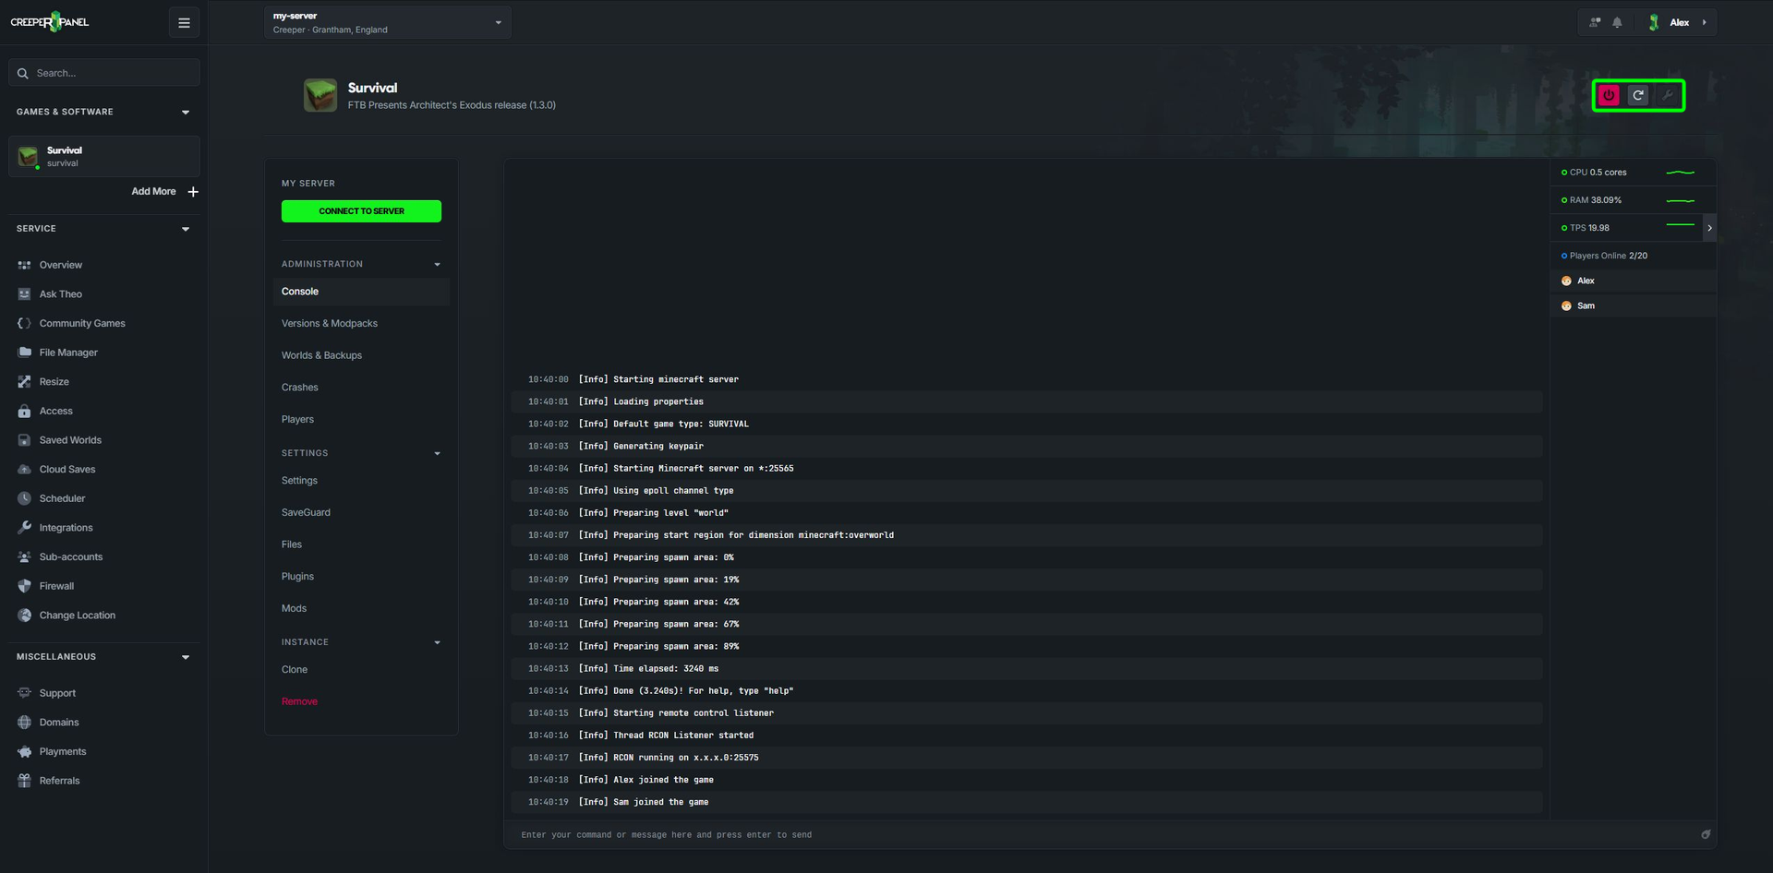Toggle the hamburger menu in the sidebar header

point(184,22)
